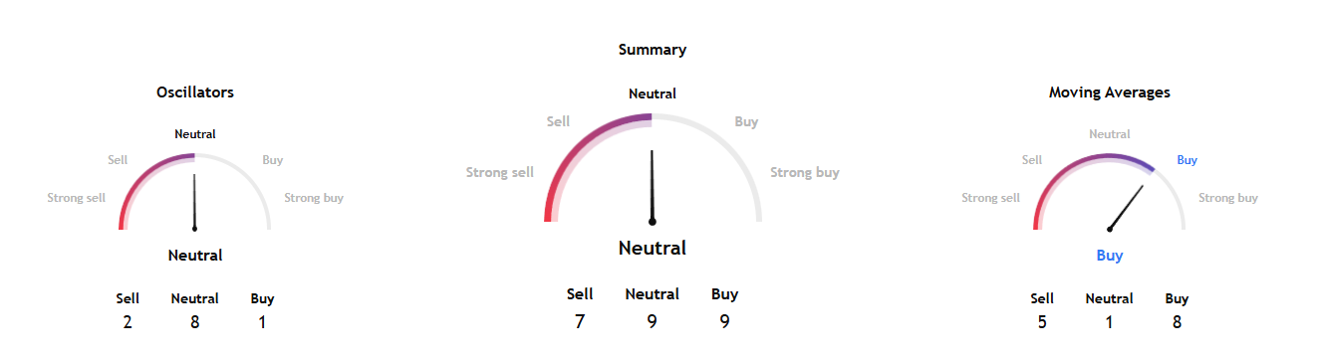Viewport: 1322px width, 362px height.
Task: Click the Neutral count 9 in Summary
Action: (652, 321)
